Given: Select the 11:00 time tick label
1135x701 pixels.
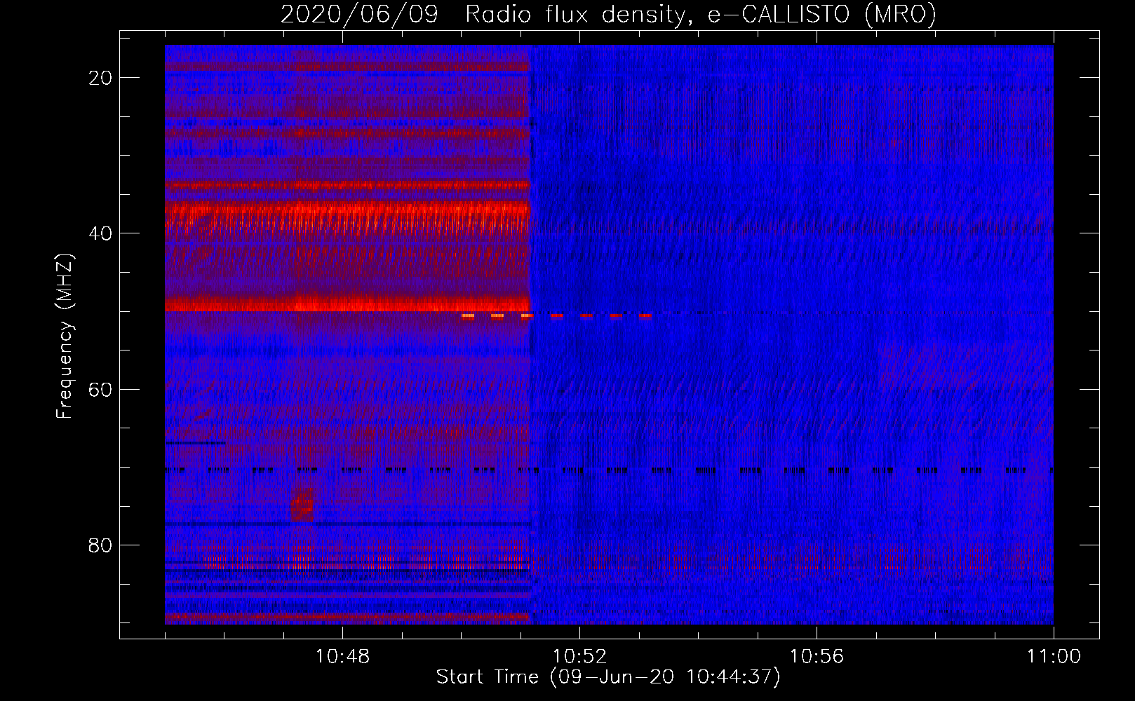Looking at the screenshot, I should [1054, 657].
